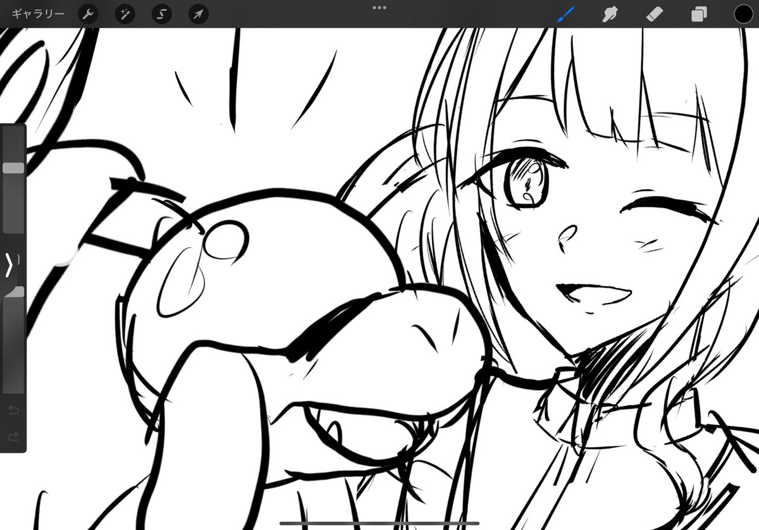Activate the Selection tool
Viewport: 759px width, 530px height.
[161, 14]
